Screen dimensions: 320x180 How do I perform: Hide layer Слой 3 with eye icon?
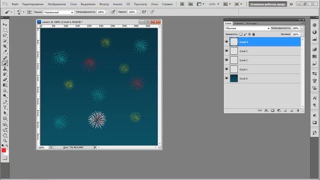tap(226, 51)
